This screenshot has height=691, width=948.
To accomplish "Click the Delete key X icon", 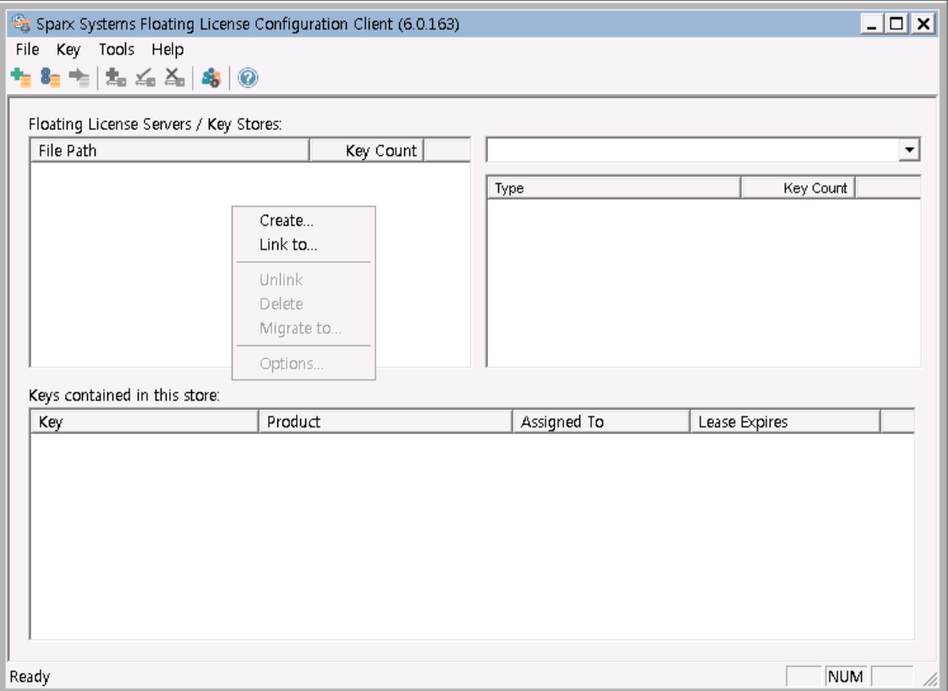I will tap(175, 78).
